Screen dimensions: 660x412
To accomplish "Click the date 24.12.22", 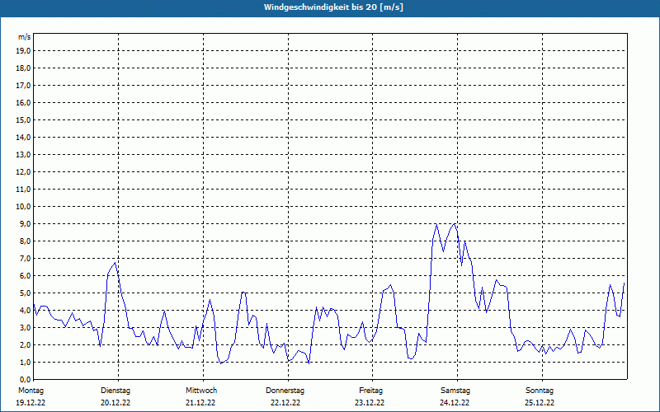I will (455, 402).
